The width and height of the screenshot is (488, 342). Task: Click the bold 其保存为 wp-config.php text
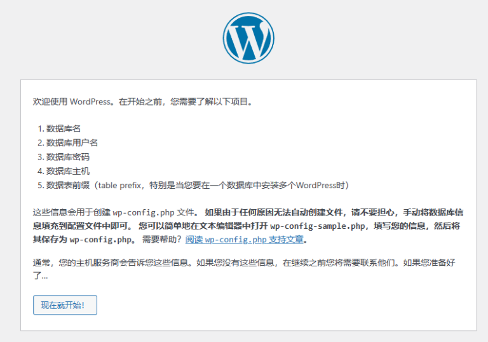click(83, 240)
